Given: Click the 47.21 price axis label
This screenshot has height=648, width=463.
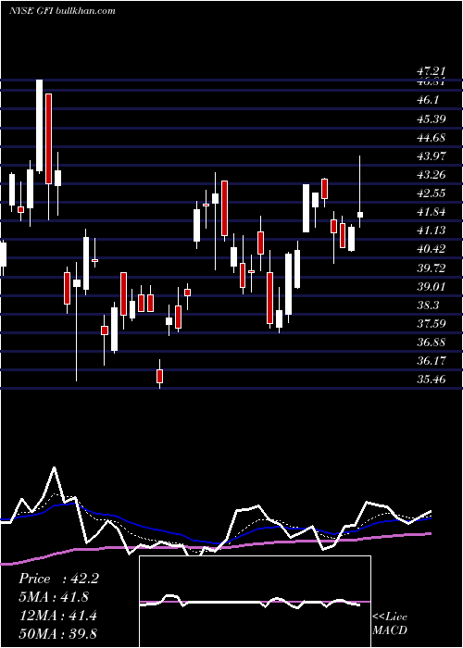Looking at the screenshot, I should pyautogui.click(x=432, y=73).
